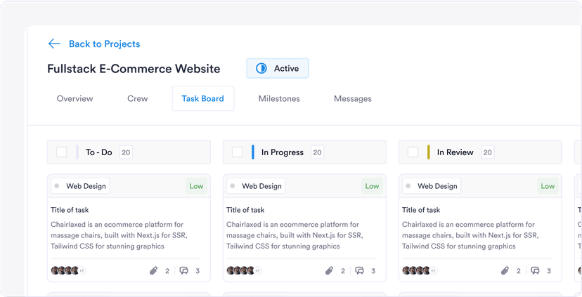Click the back arrow icon
The width and height of the screenshot is (582, 297).
coord(54,44)
